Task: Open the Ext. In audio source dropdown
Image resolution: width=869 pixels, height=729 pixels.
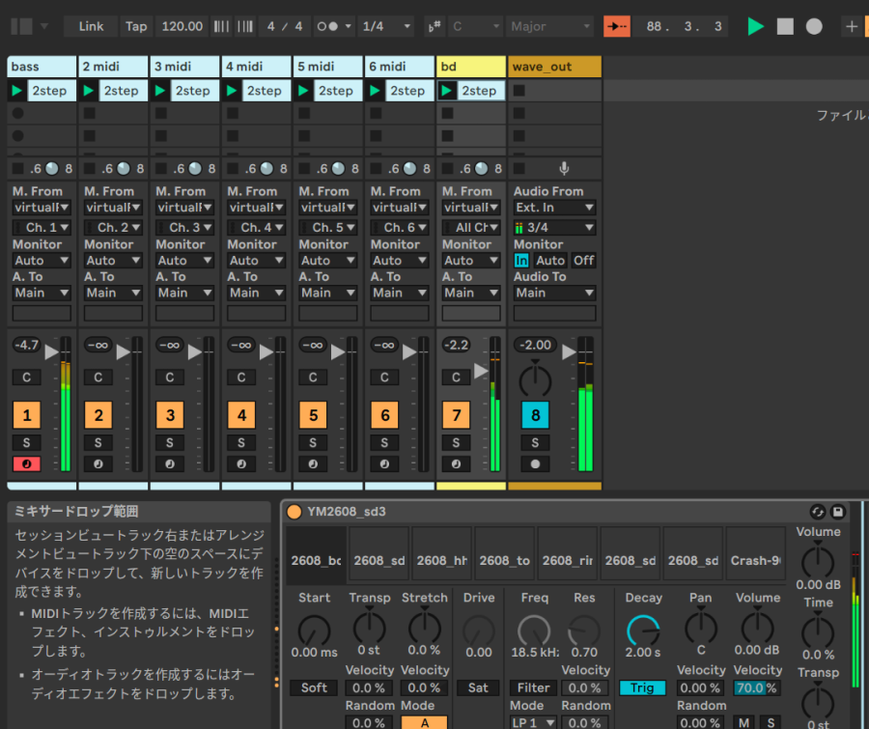Action: coord(554,208)
